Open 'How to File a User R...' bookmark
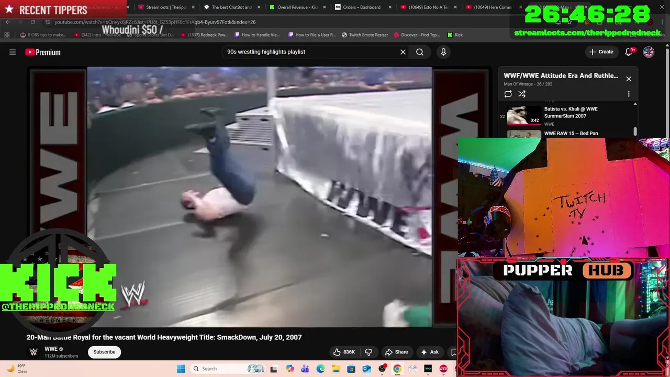The image size is (670, 377). tap(312, 35)
